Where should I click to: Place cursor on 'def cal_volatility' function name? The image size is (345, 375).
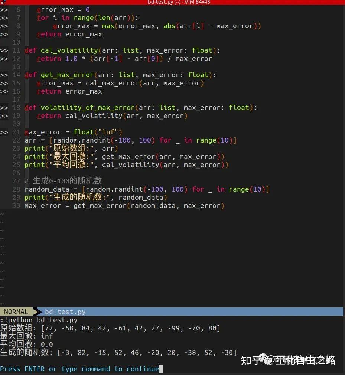pyautogui.click(x=69, y=51)
